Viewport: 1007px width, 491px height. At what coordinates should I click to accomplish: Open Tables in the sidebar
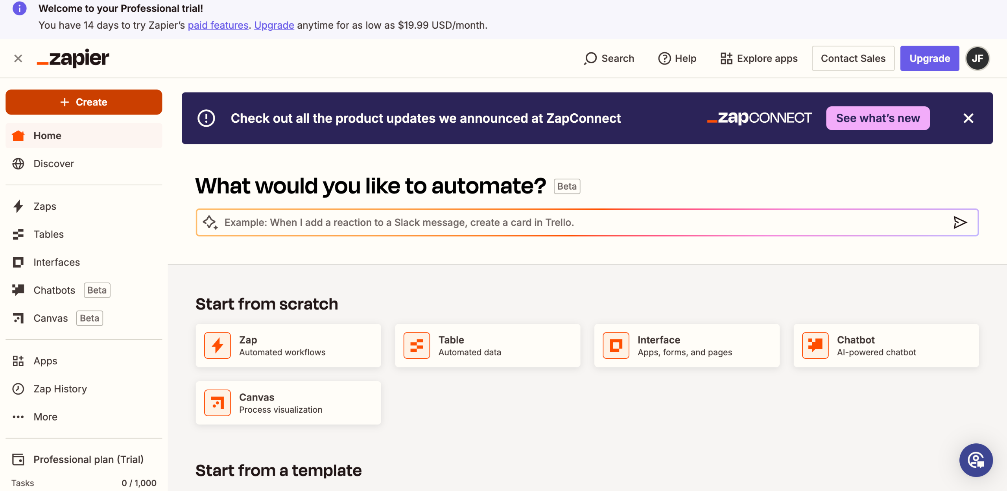tap(48, 234)
